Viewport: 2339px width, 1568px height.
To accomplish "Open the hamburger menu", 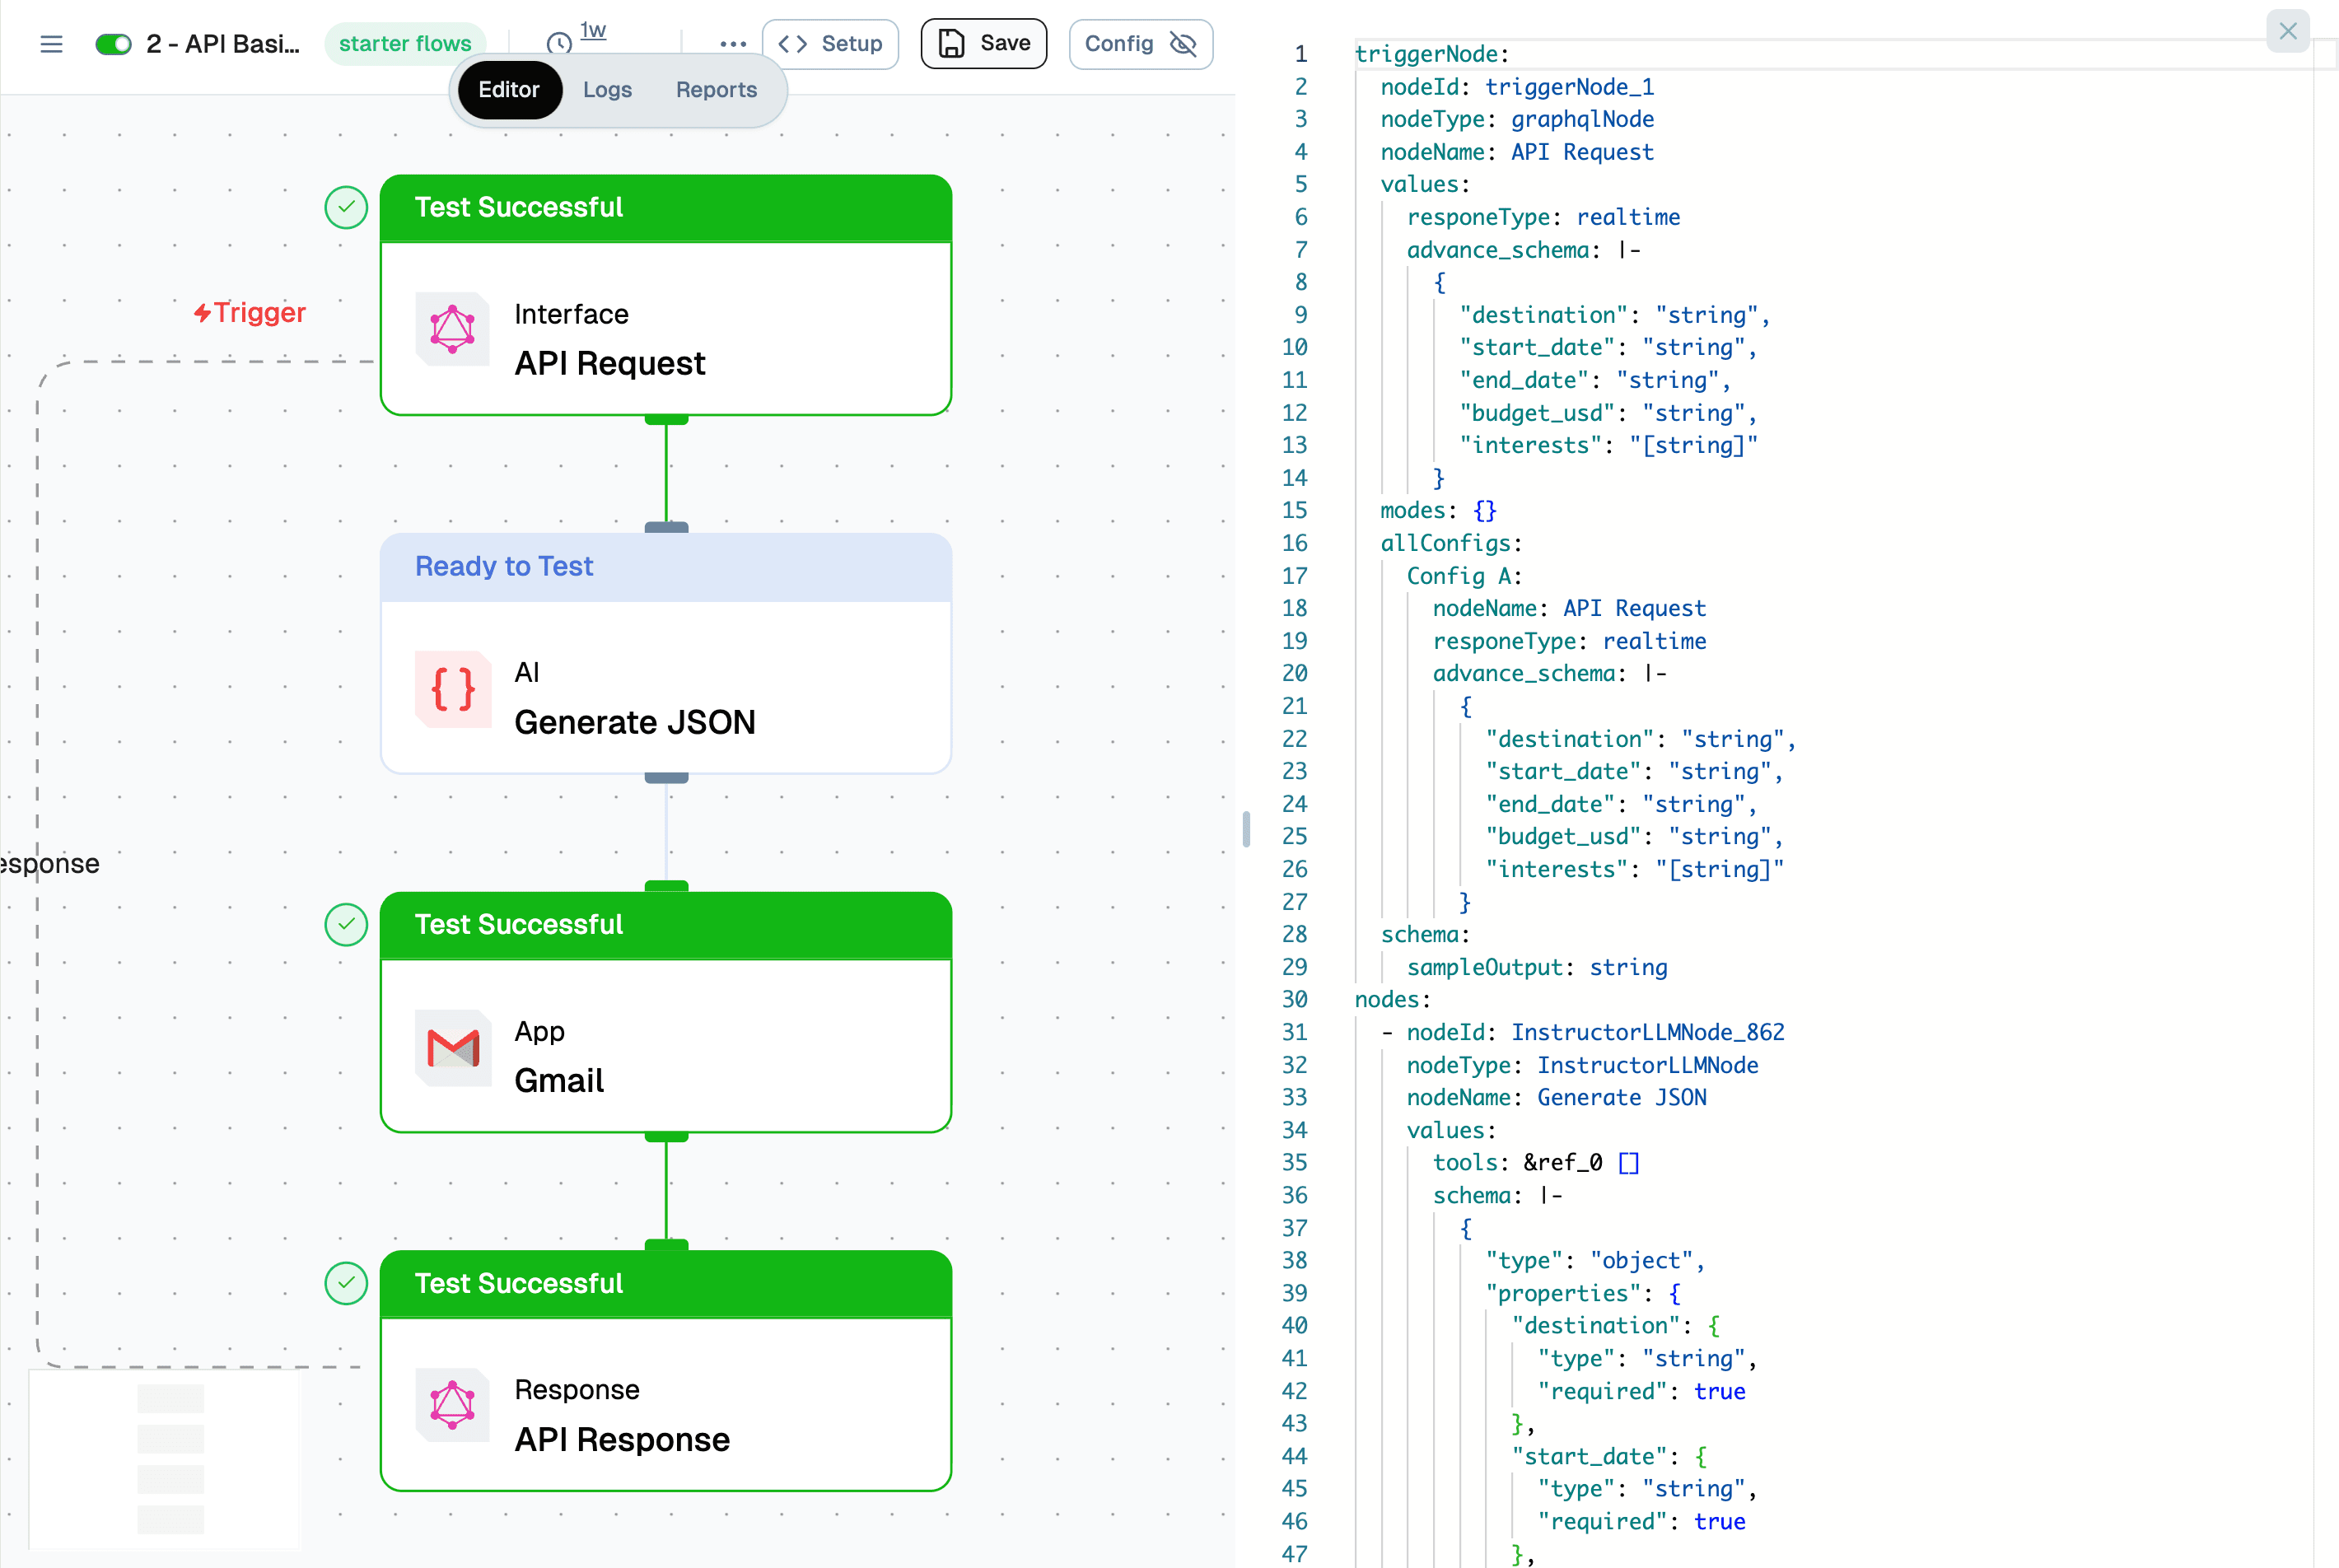I will (x=51, y=44).
